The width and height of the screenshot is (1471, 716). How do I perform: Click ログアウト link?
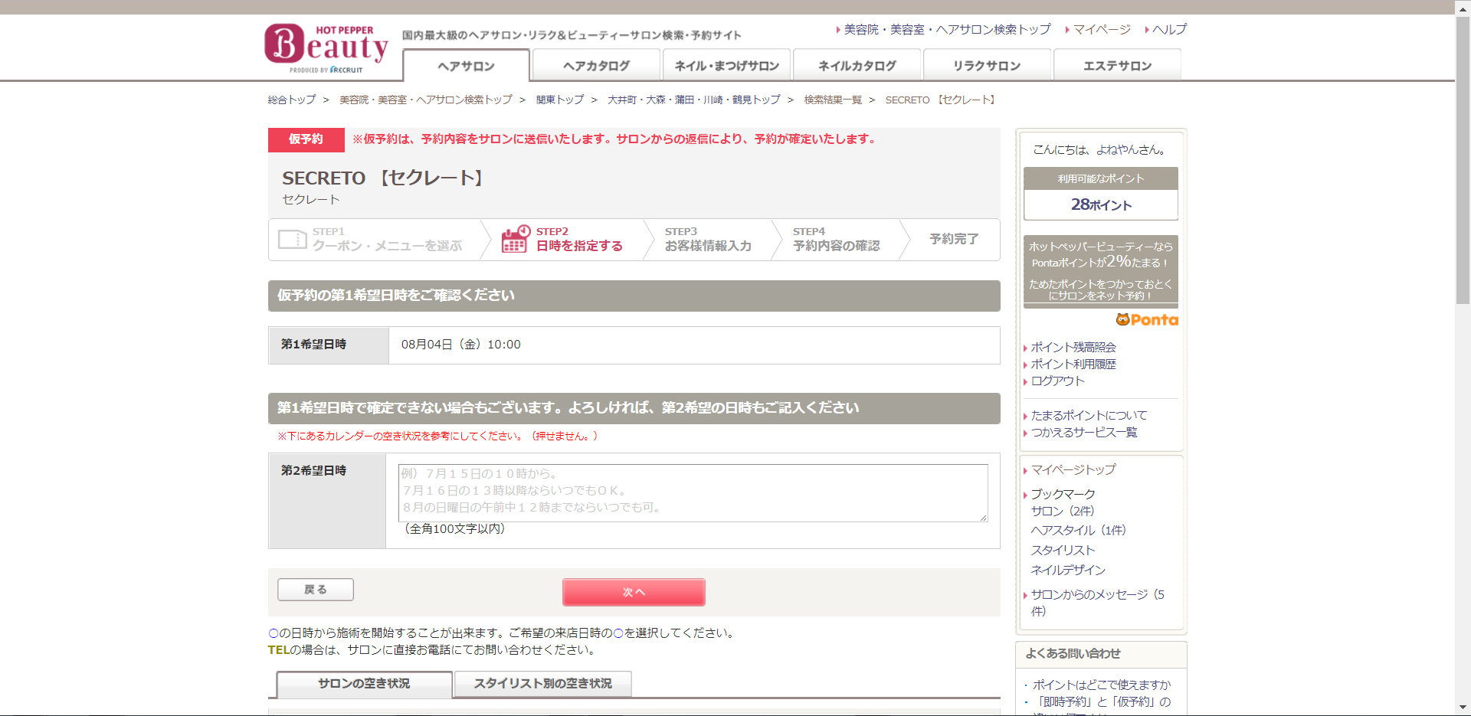point(1057,381)
